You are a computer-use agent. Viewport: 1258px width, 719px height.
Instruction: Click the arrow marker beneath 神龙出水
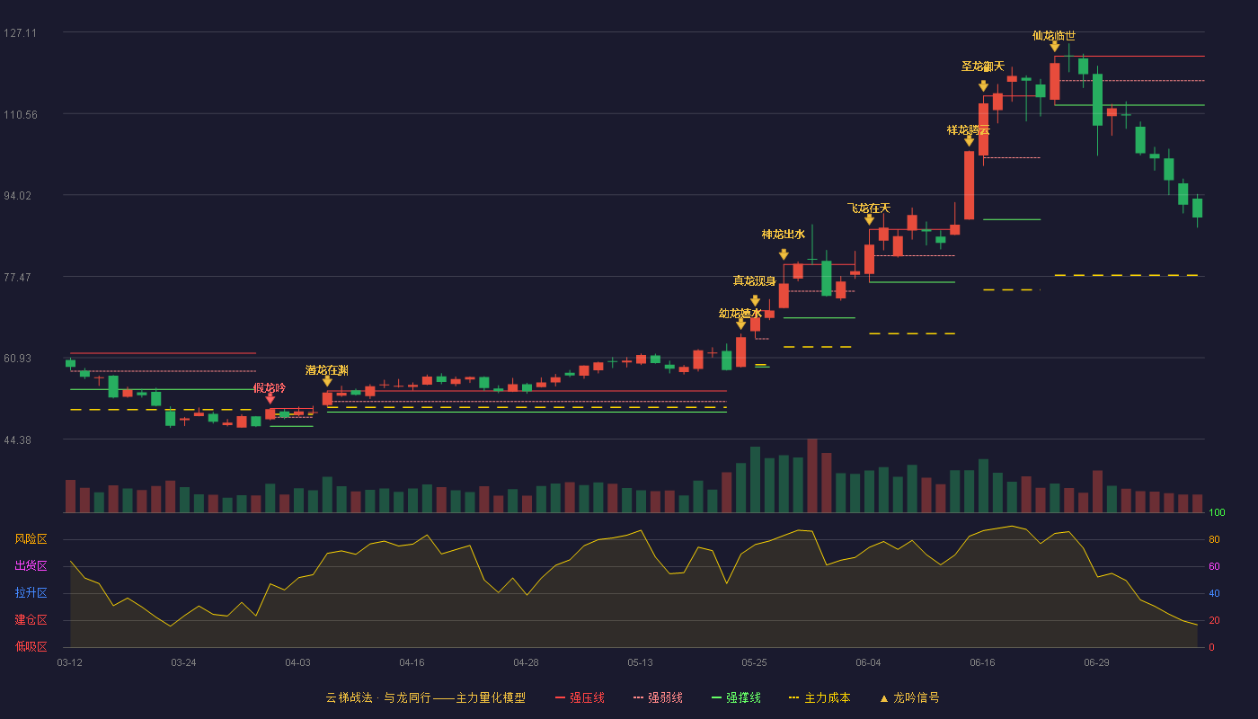click(784, 254)
